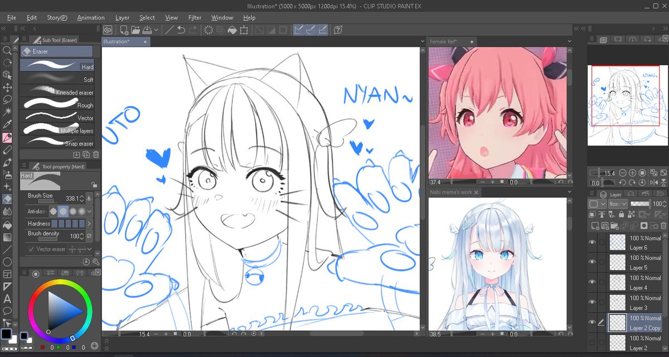Select the Zoom magnifier tool

[x=7, y=50]
